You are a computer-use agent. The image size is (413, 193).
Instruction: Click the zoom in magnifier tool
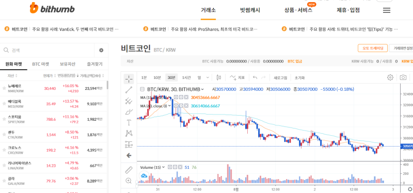(129, 181)
